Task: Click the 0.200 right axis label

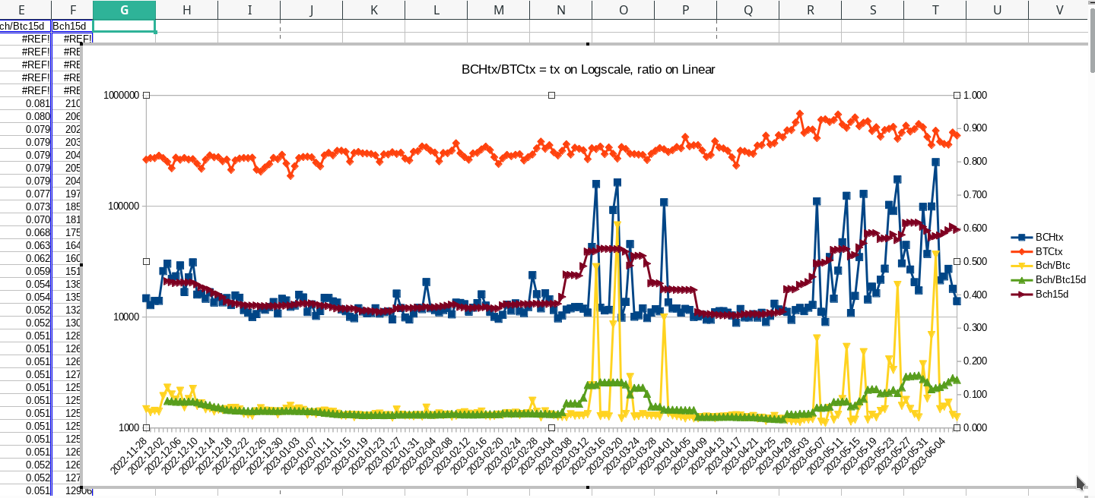Action: coord(975,361)
